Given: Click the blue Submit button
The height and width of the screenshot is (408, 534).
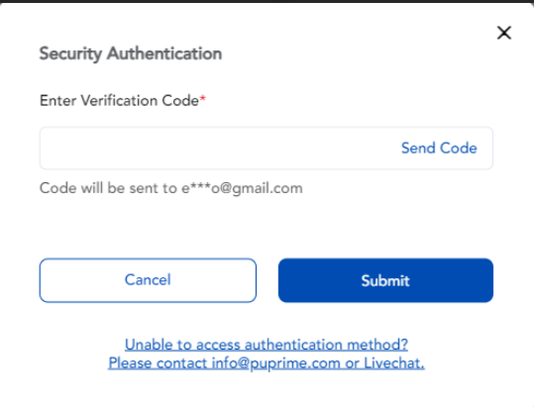Looking at the screenshot, I should click(x=385, y=280).
